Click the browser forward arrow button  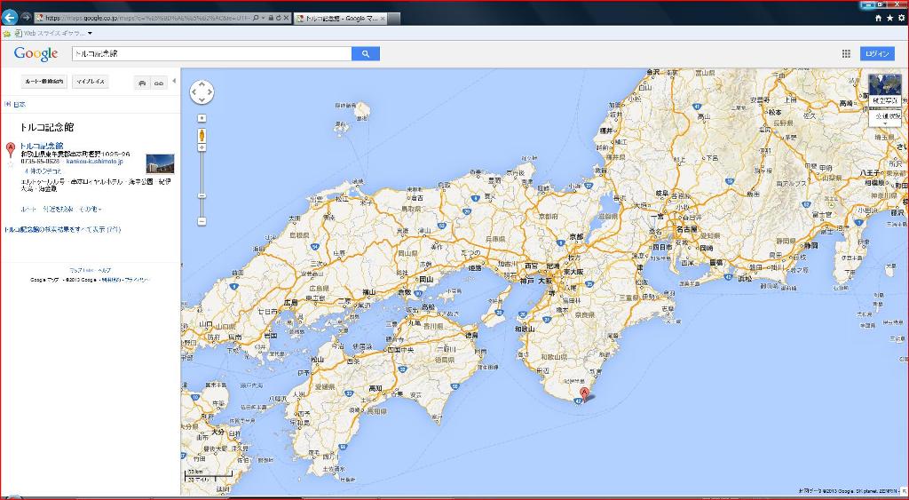point(26,18)
